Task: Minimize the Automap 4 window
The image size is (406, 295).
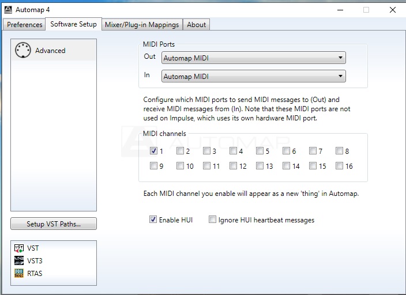Action: pos(340,10)
